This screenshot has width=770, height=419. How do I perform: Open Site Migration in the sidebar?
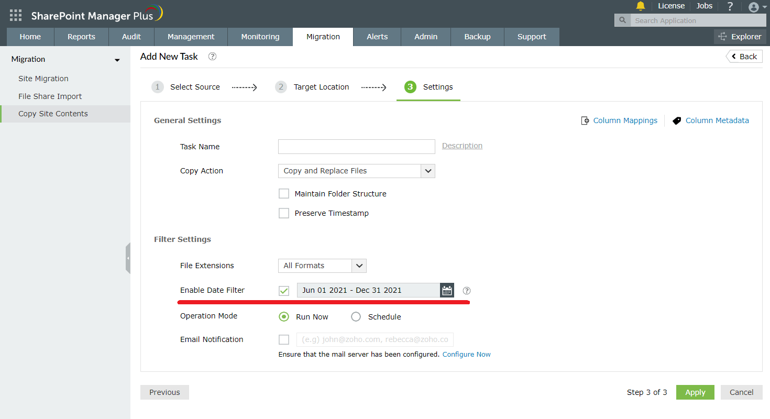coord(43,79)
